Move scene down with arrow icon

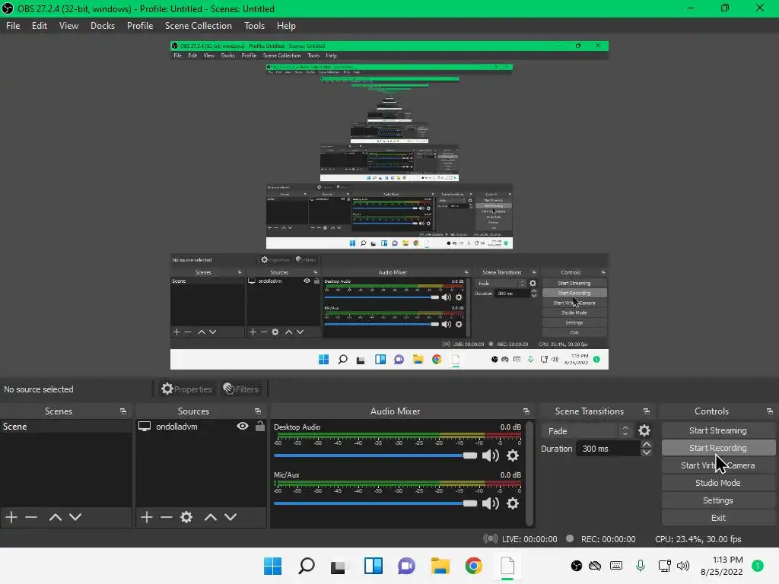pos(75,517)
